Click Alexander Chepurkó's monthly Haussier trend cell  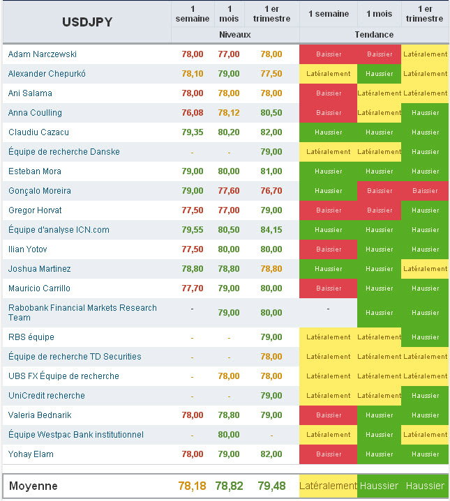tap(380, 73)
